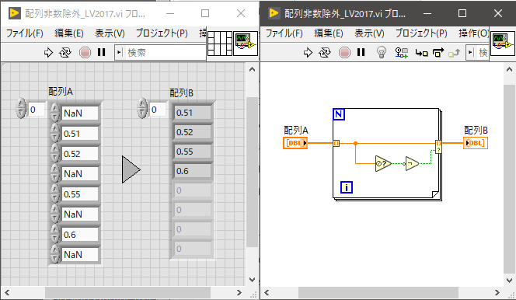The width and height of the screenshot is (516, 300).
Task: Select the Not function node on diagram
Action: pos(412,163)
